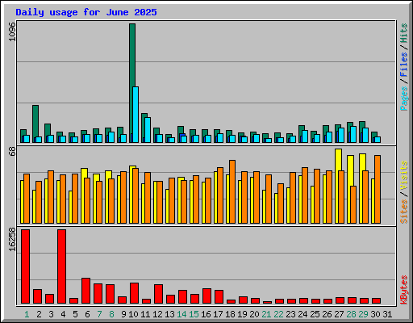Click the cyan pages bar for day 11
Viewport: 413px width, 323px height.
148,130
